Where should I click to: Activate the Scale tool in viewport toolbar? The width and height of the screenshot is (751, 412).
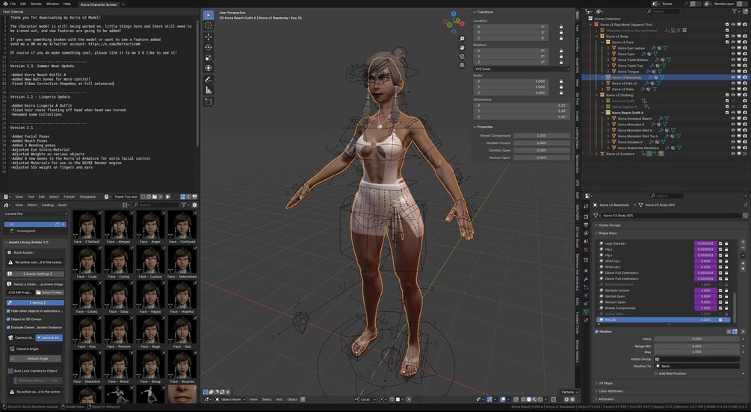tap(208, 57)
